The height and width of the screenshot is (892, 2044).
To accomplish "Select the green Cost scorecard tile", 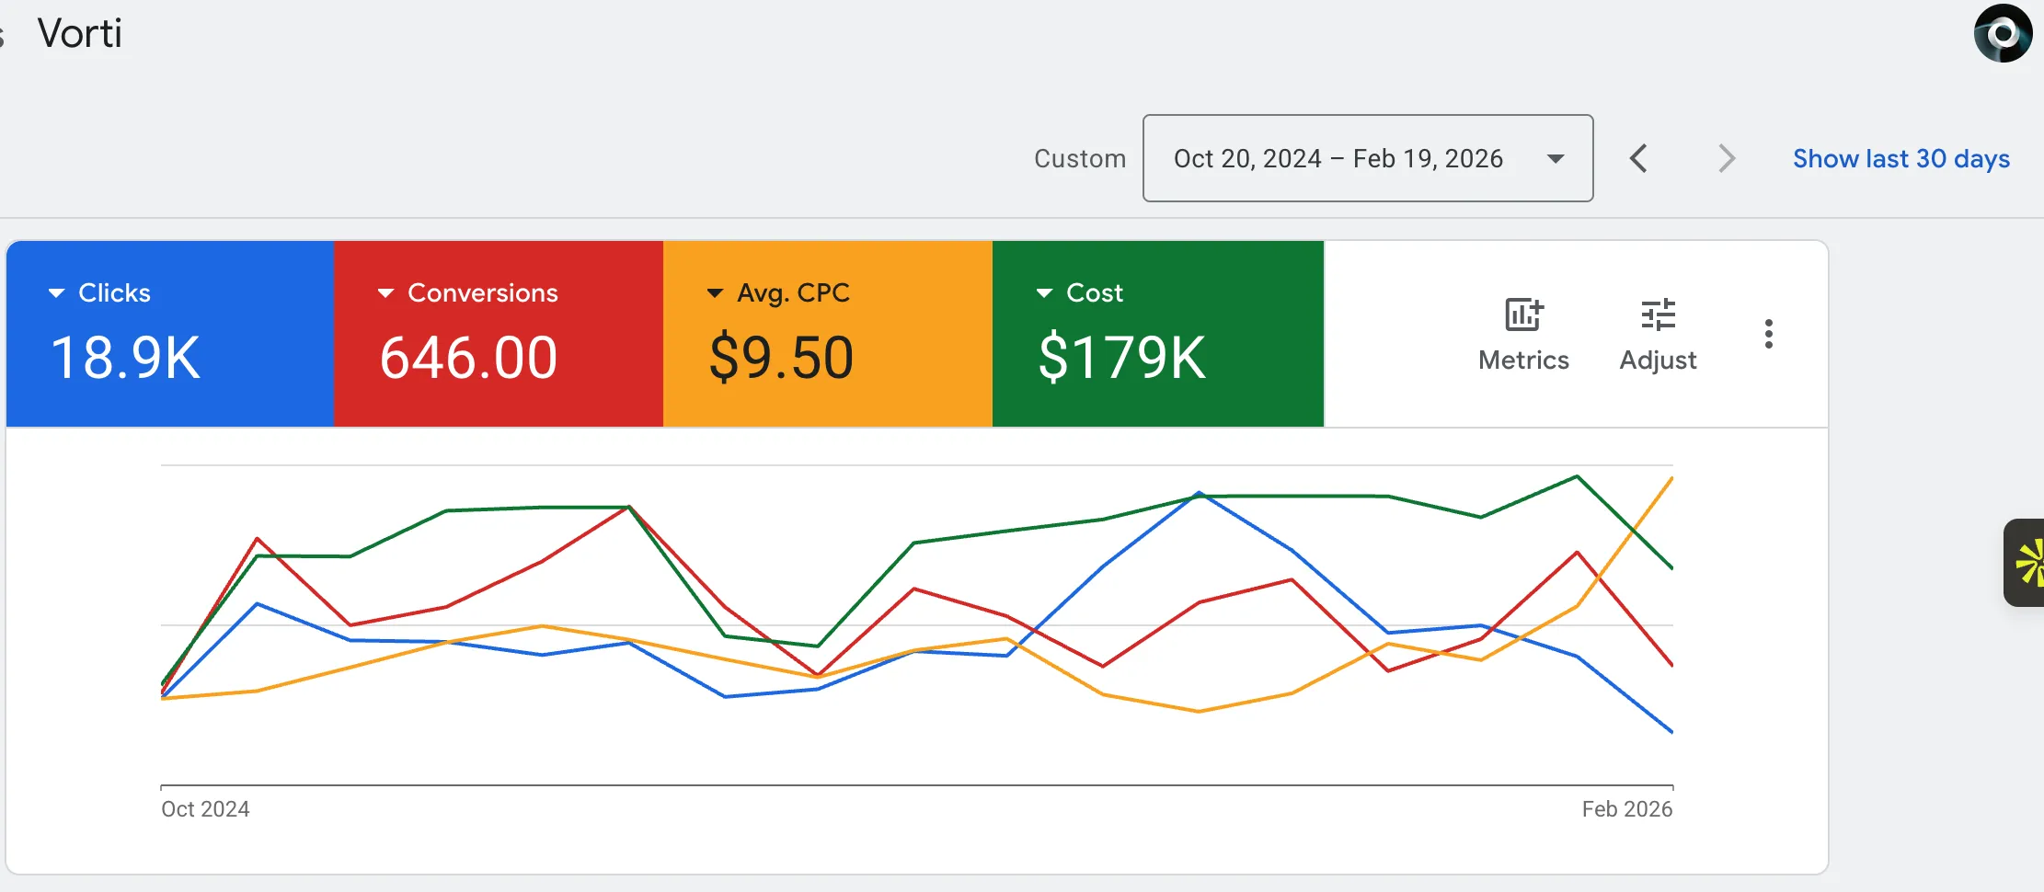I will pyautogui.click(x=1157, y=334).
